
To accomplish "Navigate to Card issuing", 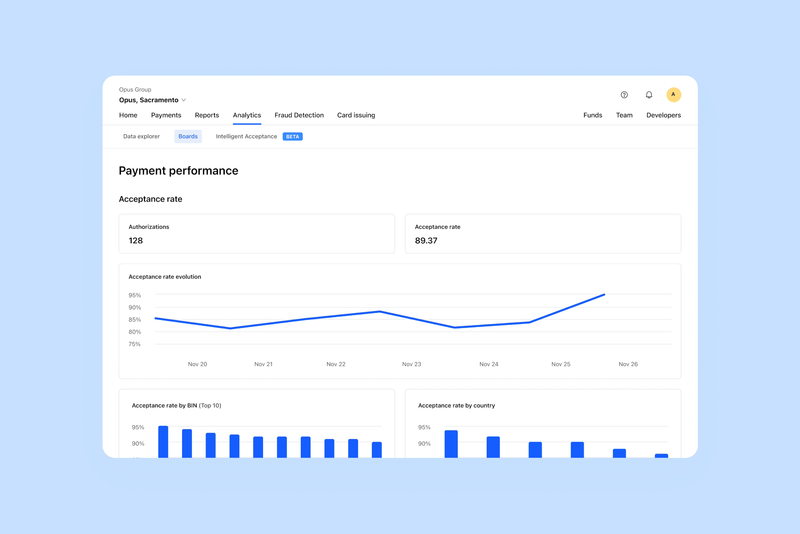I will click(356, 115).
